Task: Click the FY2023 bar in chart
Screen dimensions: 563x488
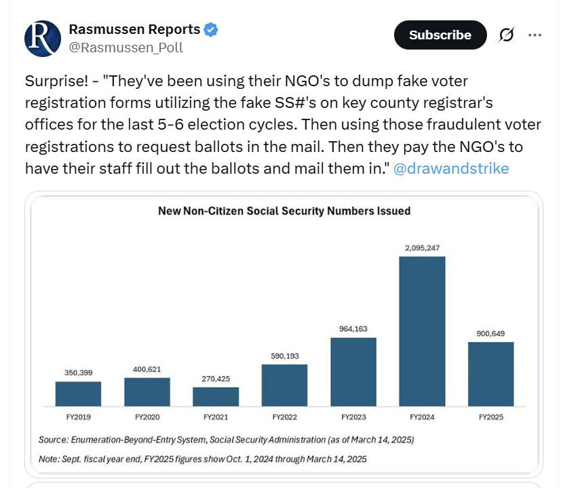Action: (353, 372)
